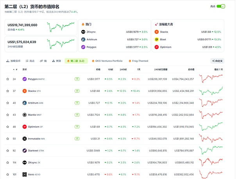Sort by the 货币 coin name column
The image size is (236, 179).
[x=25, y=70]
